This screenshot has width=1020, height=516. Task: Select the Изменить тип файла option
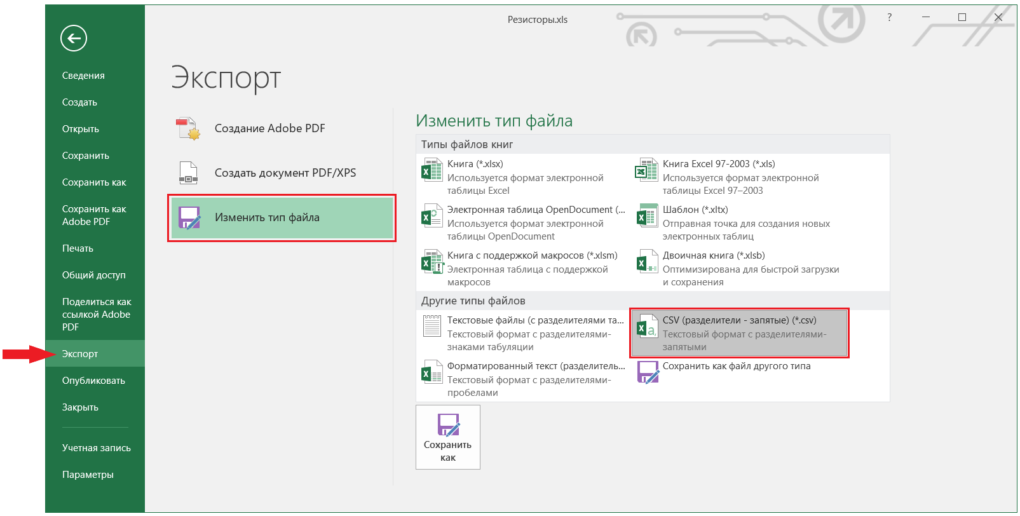tap(282, 218)
